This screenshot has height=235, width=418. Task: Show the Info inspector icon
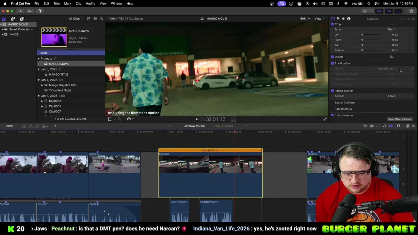[349, 19]
